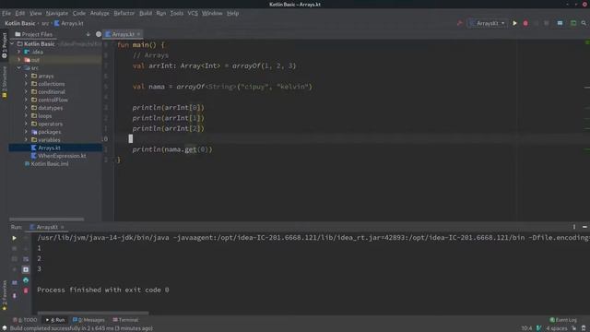Collapse the Kotlin Basic project root
Viewport: 590px width, 332px height.
tap(12, 44)
